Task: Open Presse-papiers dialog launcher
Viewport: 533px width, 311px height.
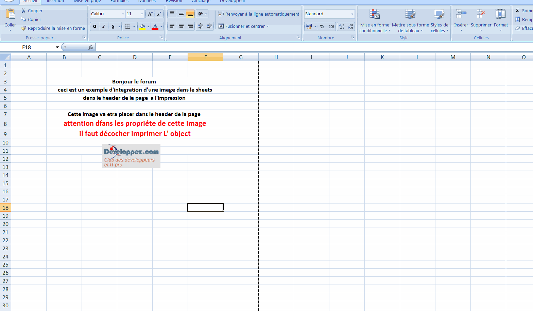Action: pos(84,37)
